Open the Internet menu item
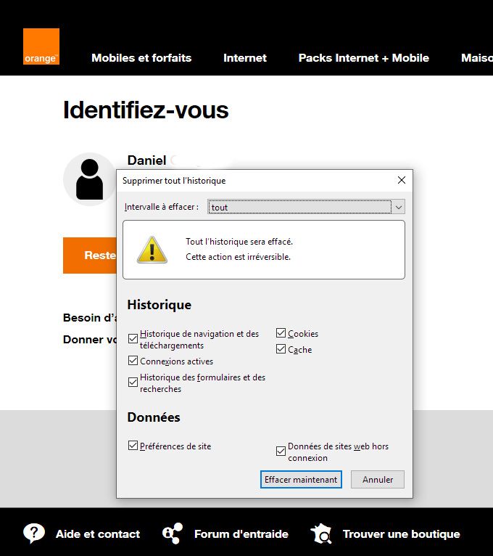 pos(245,58)
